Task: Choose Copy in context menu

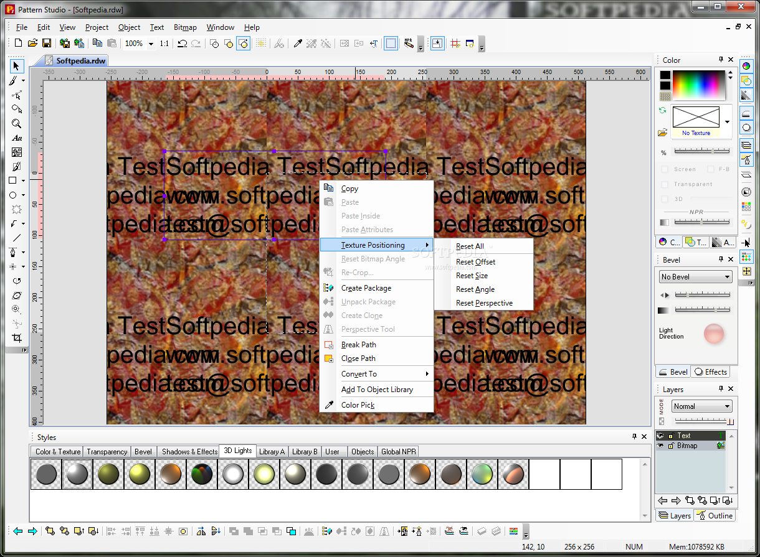Action: coord(349,189)
